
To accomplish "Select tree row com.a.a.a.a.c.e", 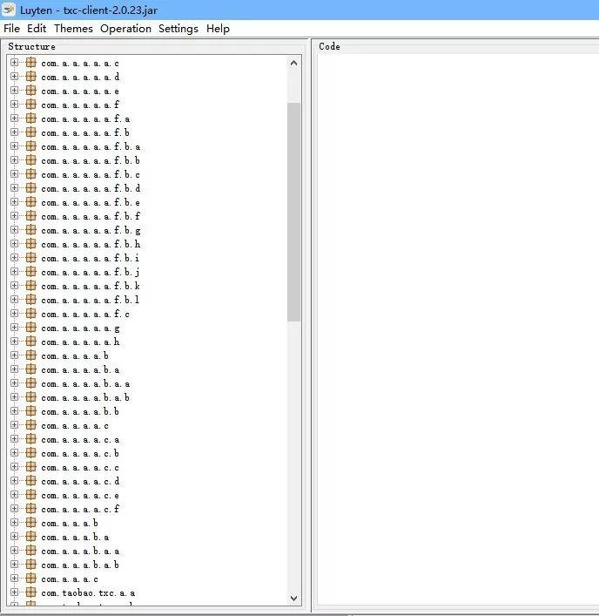I will 80,496.
